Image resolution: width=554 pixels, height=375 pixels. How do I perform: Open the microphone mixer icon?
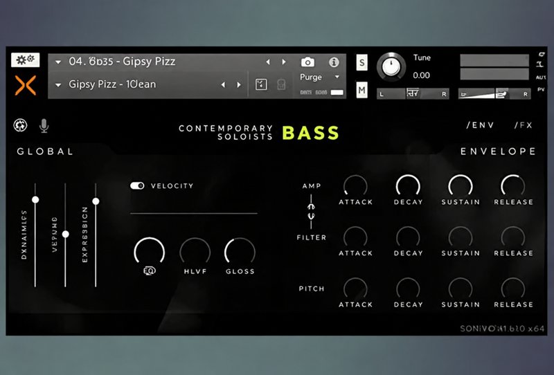44,126
